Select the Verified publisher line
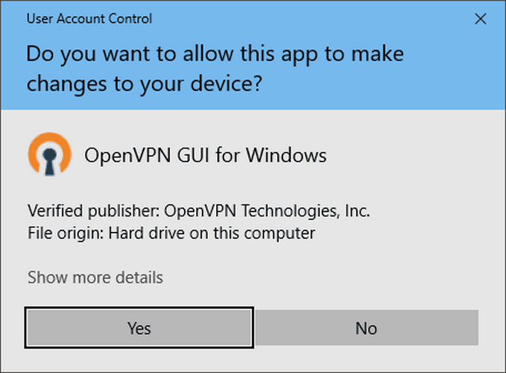Image resolution: width=506 pixels, height=373 pixels. pyautogui.click(x=198, y=211)
